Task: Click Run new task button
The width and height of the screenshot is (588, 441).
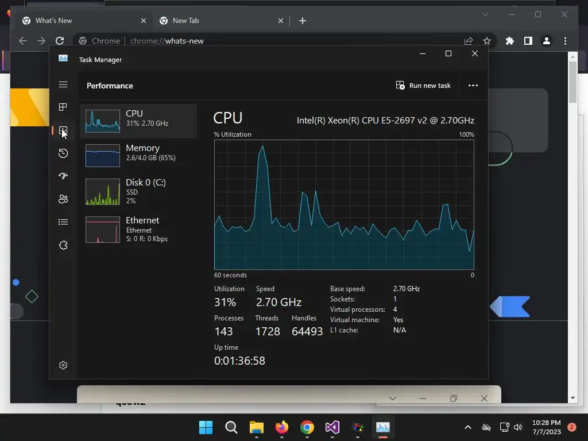Action: click(423, 86)
